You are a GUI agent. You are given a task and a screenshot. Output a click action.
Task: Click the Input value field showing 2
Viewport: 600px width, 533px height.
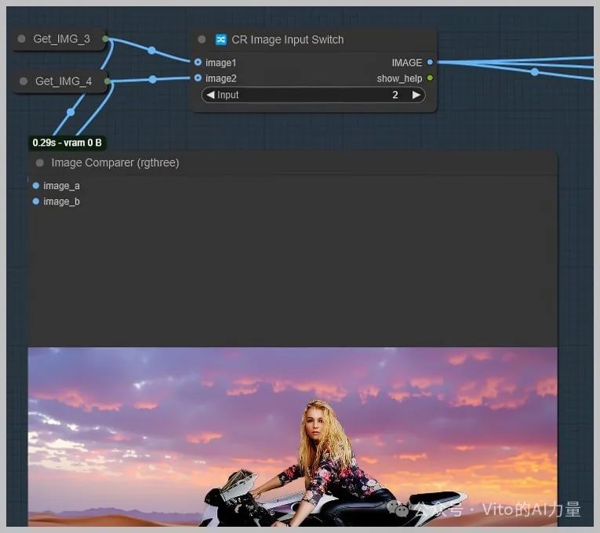(314, 95)
